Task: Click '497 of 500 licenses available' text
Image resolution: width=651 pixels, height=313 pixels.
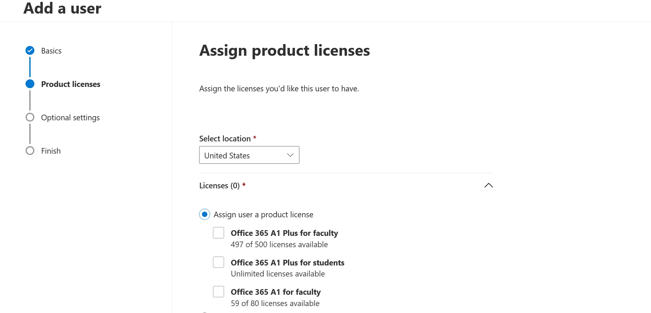Action: (279, 244)
